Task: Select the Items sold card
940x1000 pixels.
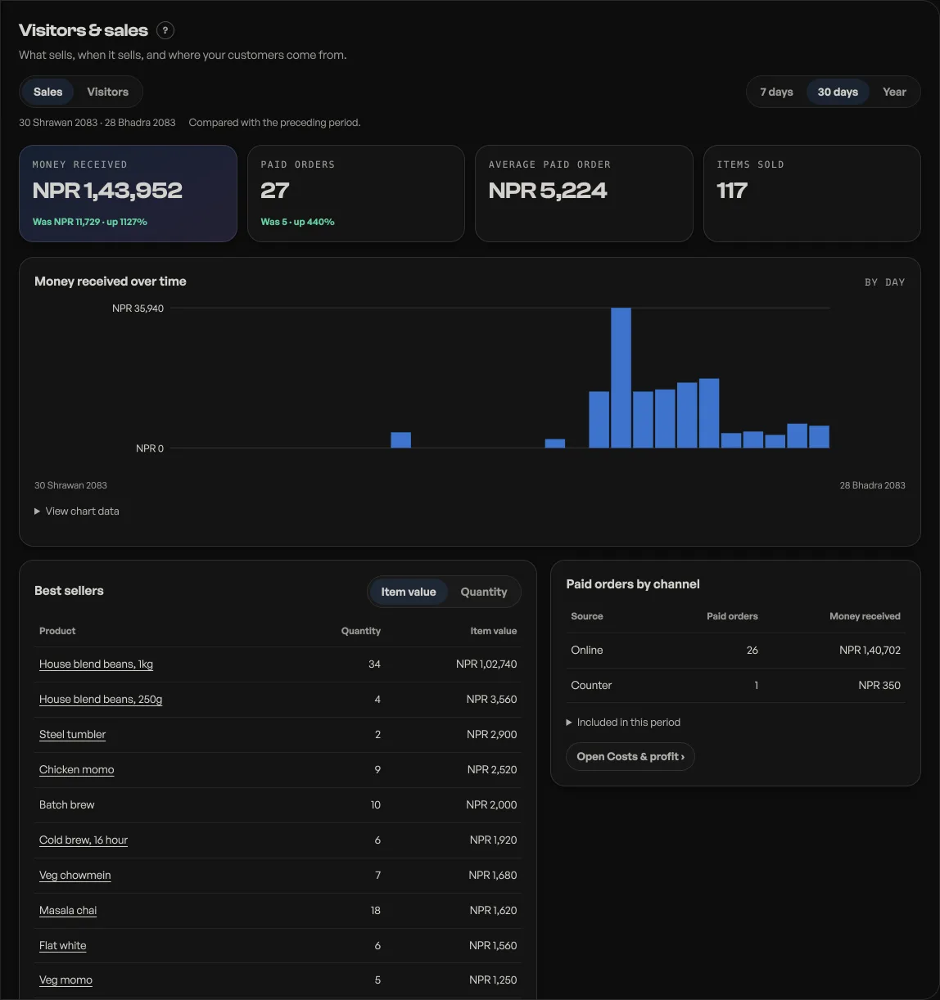Action: 812,193
